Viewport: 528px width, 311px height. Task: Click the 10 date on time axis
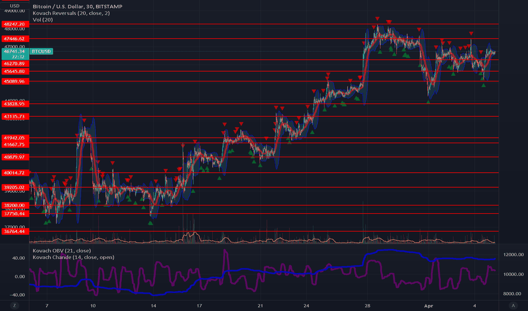point(92,305)
